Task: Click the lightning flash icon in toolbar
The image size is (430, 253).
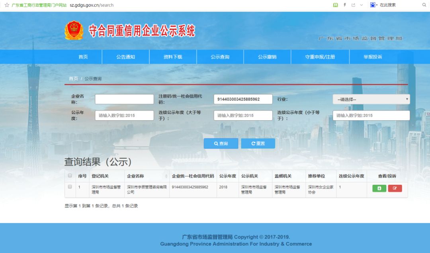Action: point(346,5)
